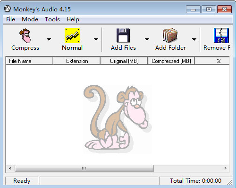The width and height of the screenshot is (236, 188).
Task: Click the Add Files floppy disk icon
Action: click(123, 36)
